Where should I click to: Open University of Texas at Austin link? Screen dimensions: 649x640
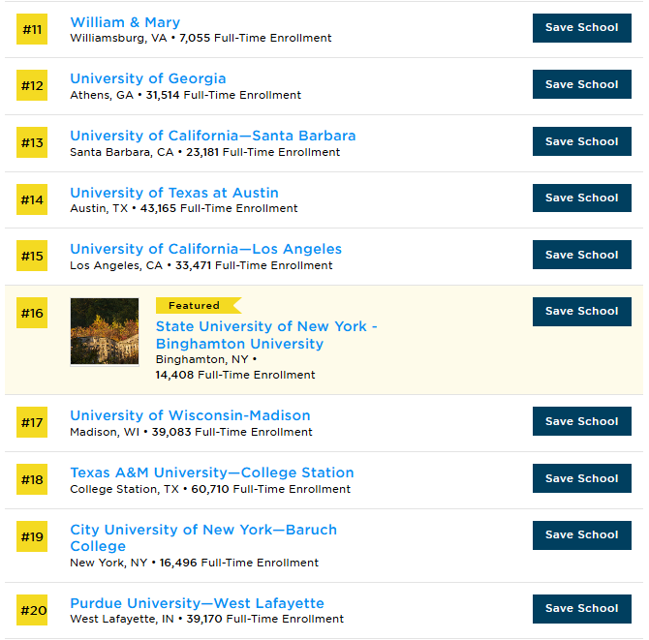click(174, 193)
